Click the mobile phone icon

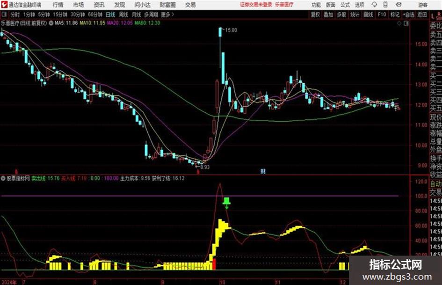(385, 5)
